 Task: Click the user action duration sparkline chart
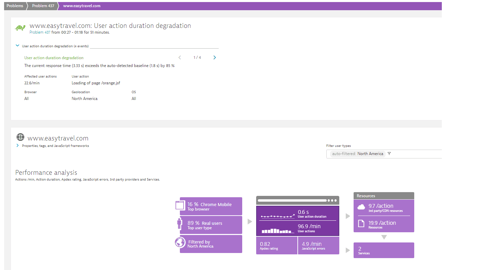tap(278, 216)
